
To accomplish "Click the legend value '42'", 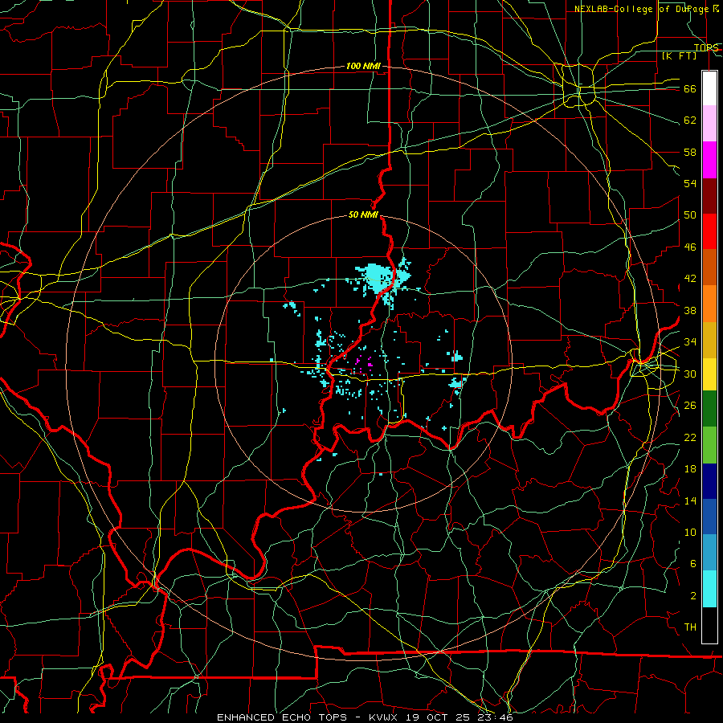I will point(690,279).
